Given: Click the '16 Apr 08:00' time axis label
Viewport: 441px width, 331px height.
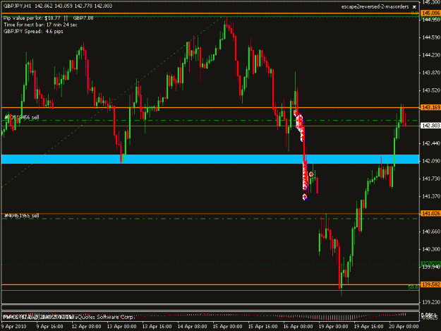Looking at the screenshot, I should tap(298, 327).
